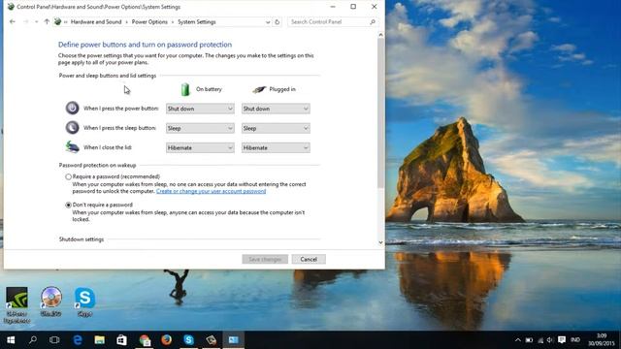This screenshot has height=349, width=621.
Task: Click the search magnifier in Control Panel
Action: [x=373, y=21]
